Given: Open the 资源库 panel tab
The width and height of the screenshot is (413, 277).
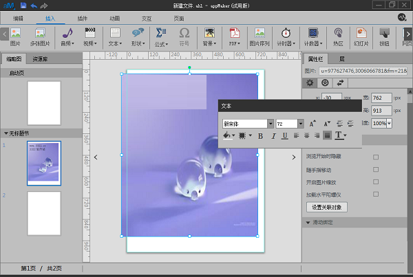Looking at the screenshot, I should pos(41,59).
